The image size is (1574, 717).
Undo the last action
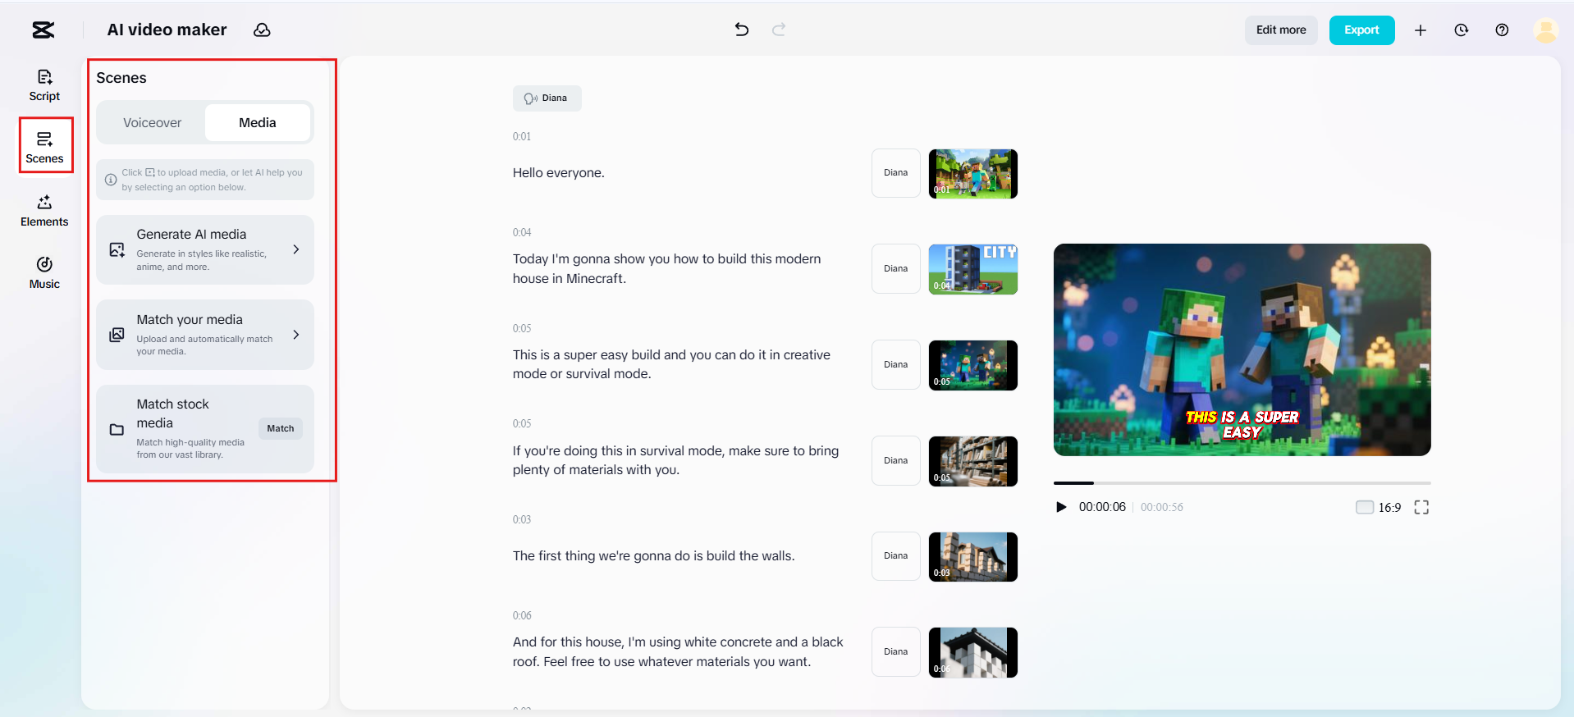(x=742, y=30)
